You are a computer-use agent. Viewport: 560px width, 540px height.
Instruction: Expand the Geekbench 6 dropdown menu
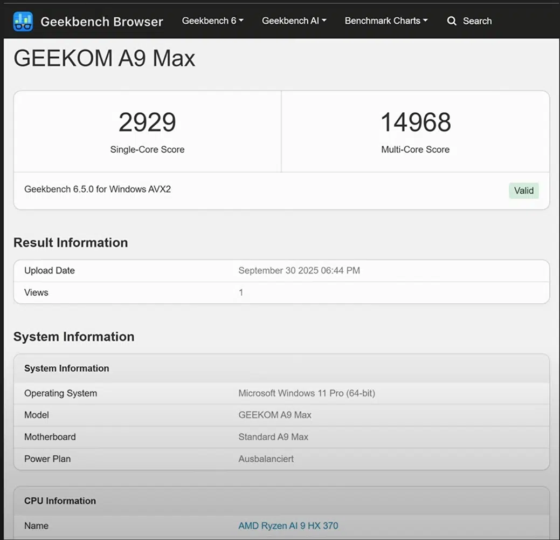pyautogui.click(x=212, y=20)
